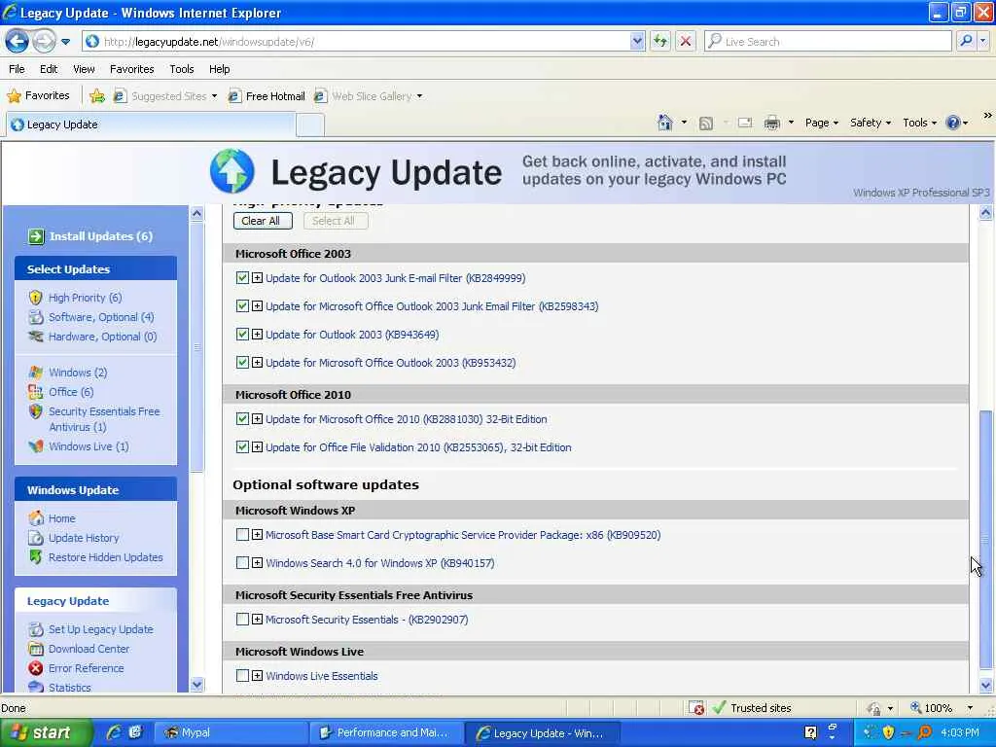Click the High Priority shield icon
The image size is (996, 747).
coord(36,298)
